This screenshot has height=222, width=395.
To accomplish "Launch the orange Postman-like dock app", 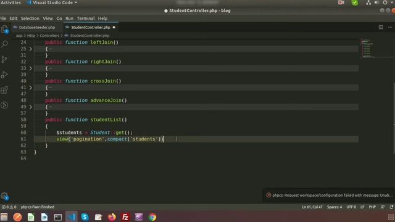I will (17, 217).
